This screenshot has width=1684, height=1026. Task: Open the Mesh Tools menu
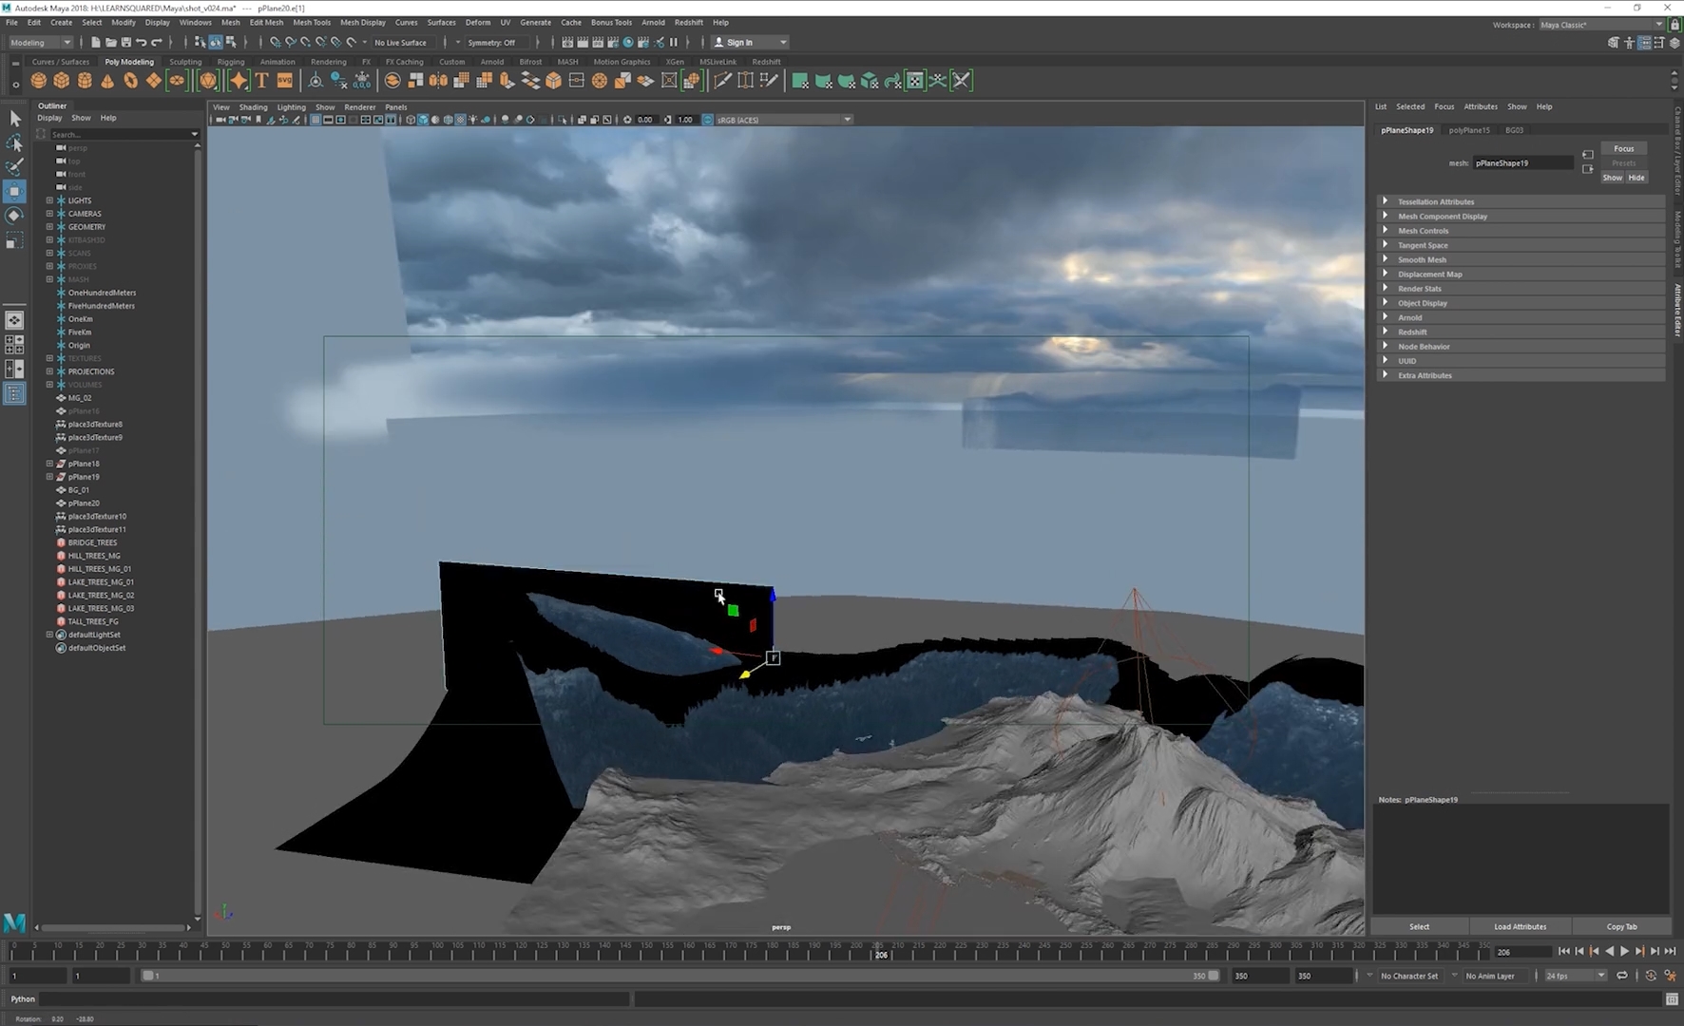pos(312,22)
